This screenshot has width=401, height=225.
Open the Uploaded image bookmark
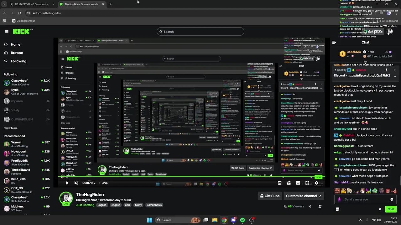23,21
